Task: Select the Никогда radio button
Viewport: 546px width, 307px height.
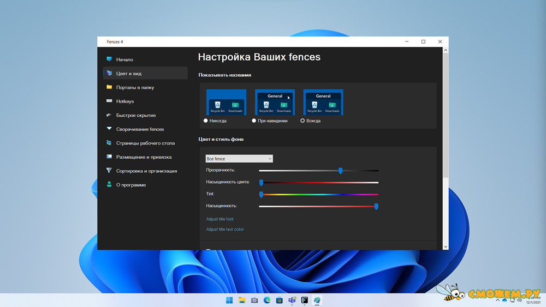Action: [x=205, y=121]
